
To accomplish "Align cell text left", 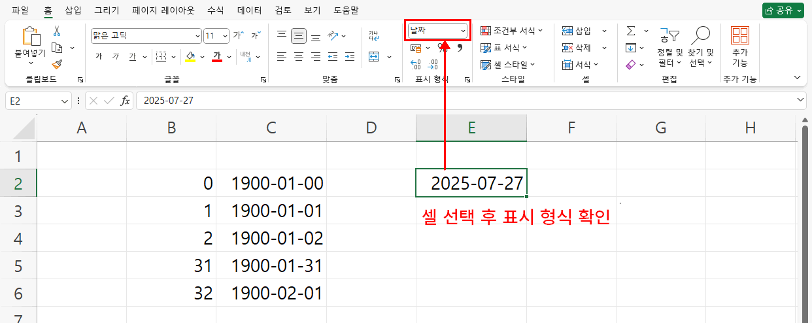I will pyautogui.click(x=282, y=56).
